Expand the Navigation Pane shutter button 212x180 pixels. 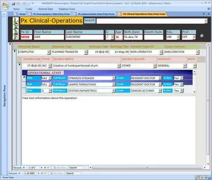click(x=4, y=14)
